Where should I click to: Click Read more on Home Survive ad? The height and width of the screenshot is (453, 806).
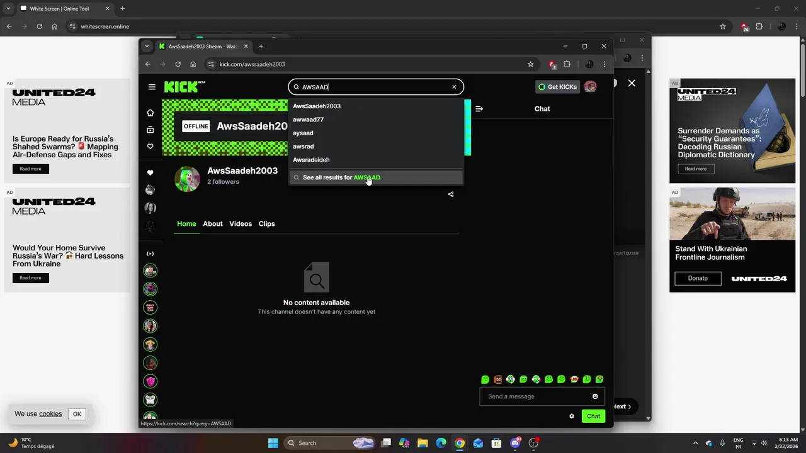30,278
